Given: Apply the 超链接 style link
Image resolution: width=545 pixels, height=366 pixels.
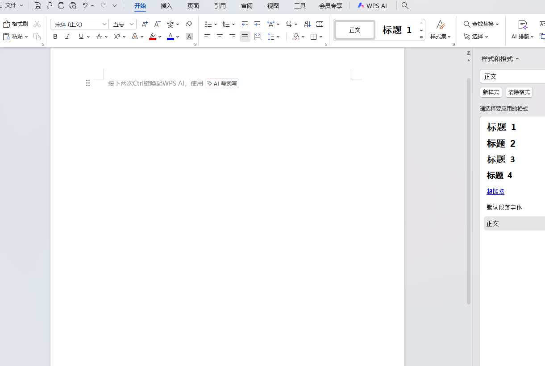Looking at the screenshot, I should pos(495,192).
